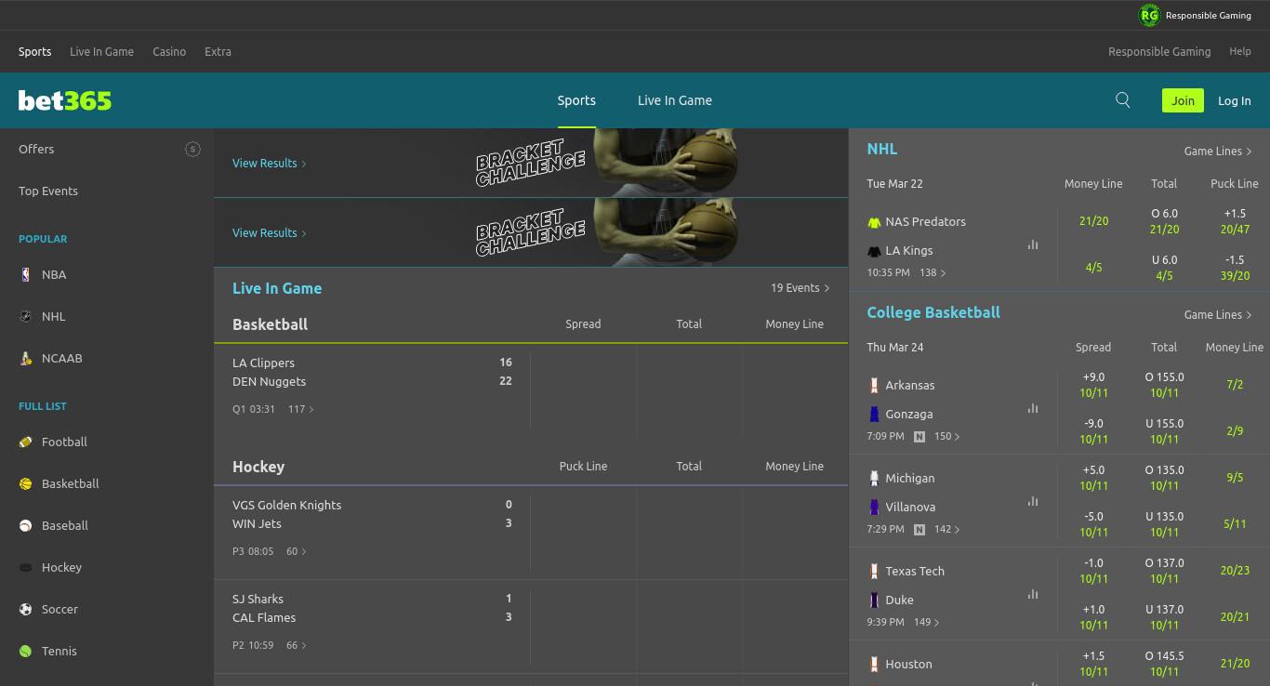The height and width of the screenshot is (686, 1270).
Task: Open Top Events in sidebar
Action: [x=48, y=191]
